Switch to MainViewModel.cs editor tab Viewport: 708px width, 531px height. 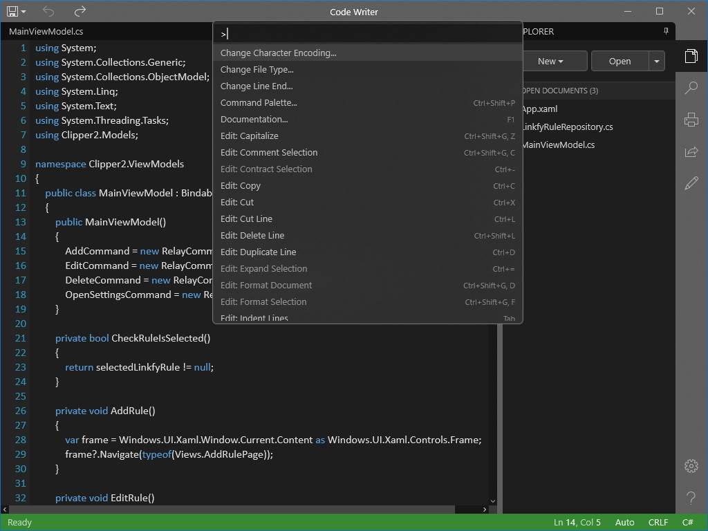(x=46, y=31)
